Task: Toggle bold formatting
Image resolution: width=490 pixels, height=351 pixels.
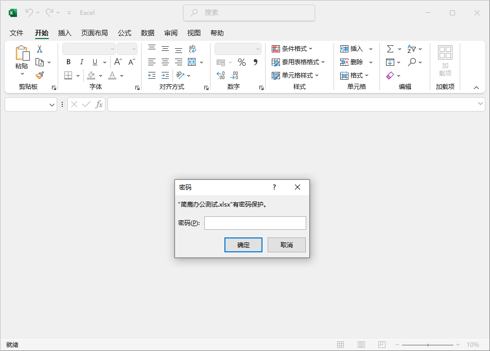Action: pyautogui.click(x=68, y=62)
